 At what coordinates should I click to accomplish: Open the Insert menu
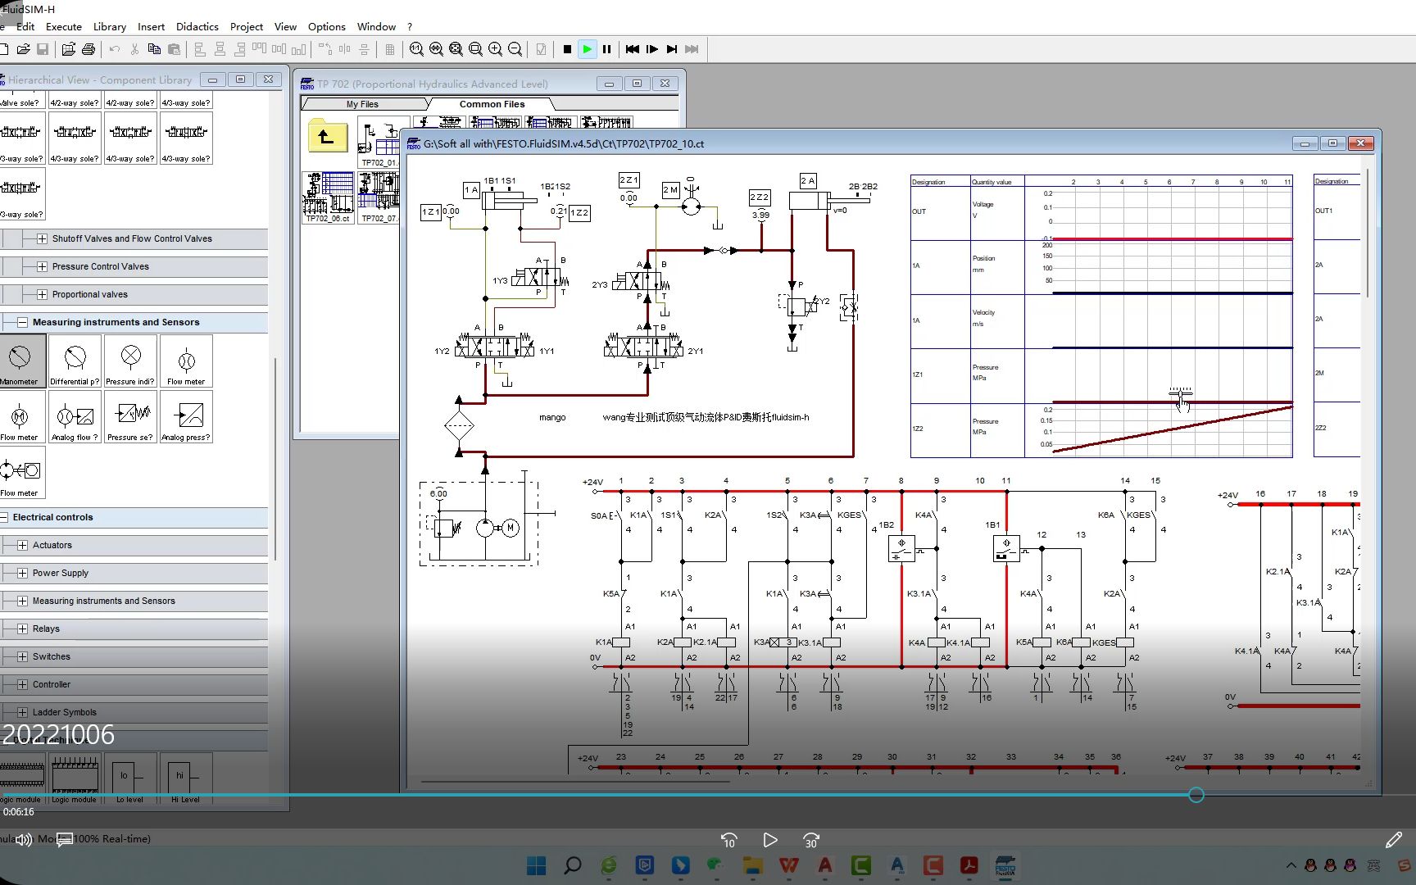pos(151,26)
